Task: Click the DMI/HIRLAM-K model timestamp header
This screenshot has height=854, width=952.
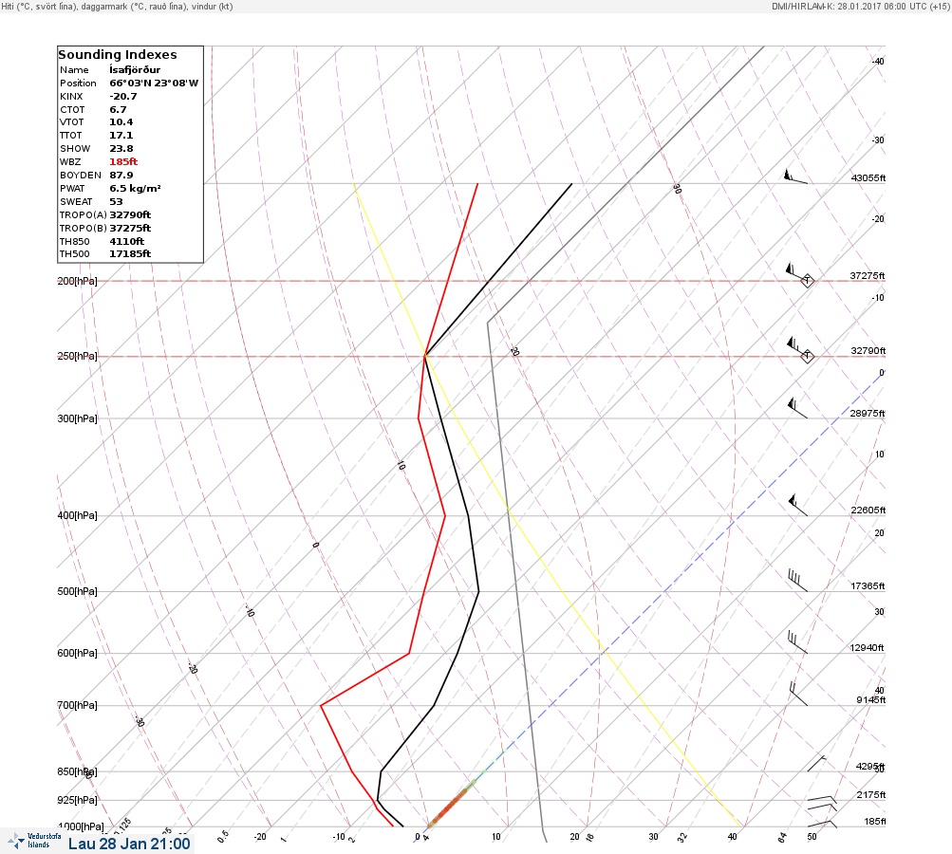Action: [x=860, y=6]
